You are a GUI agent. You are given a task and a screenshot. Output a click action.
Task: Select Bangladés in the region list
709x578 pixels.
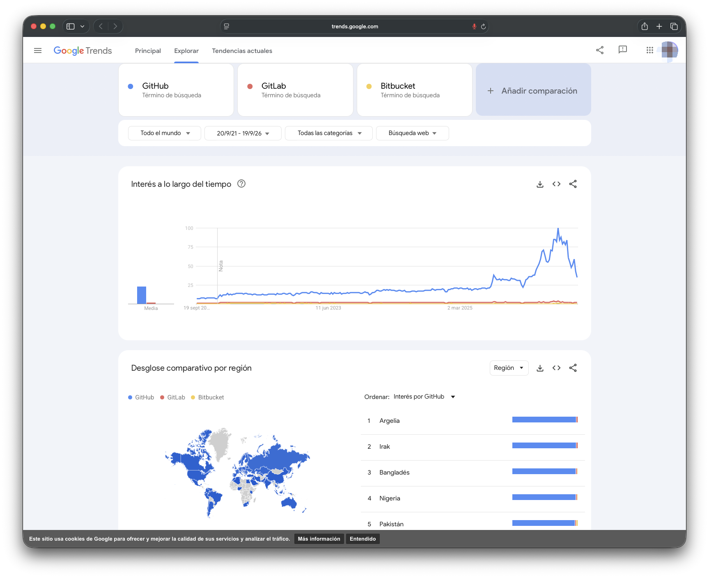coord(473,472)
